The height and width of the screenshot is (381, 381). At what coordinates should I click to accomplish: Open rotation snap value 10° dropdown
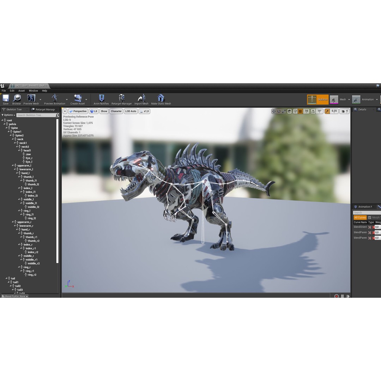coord(320,111)
